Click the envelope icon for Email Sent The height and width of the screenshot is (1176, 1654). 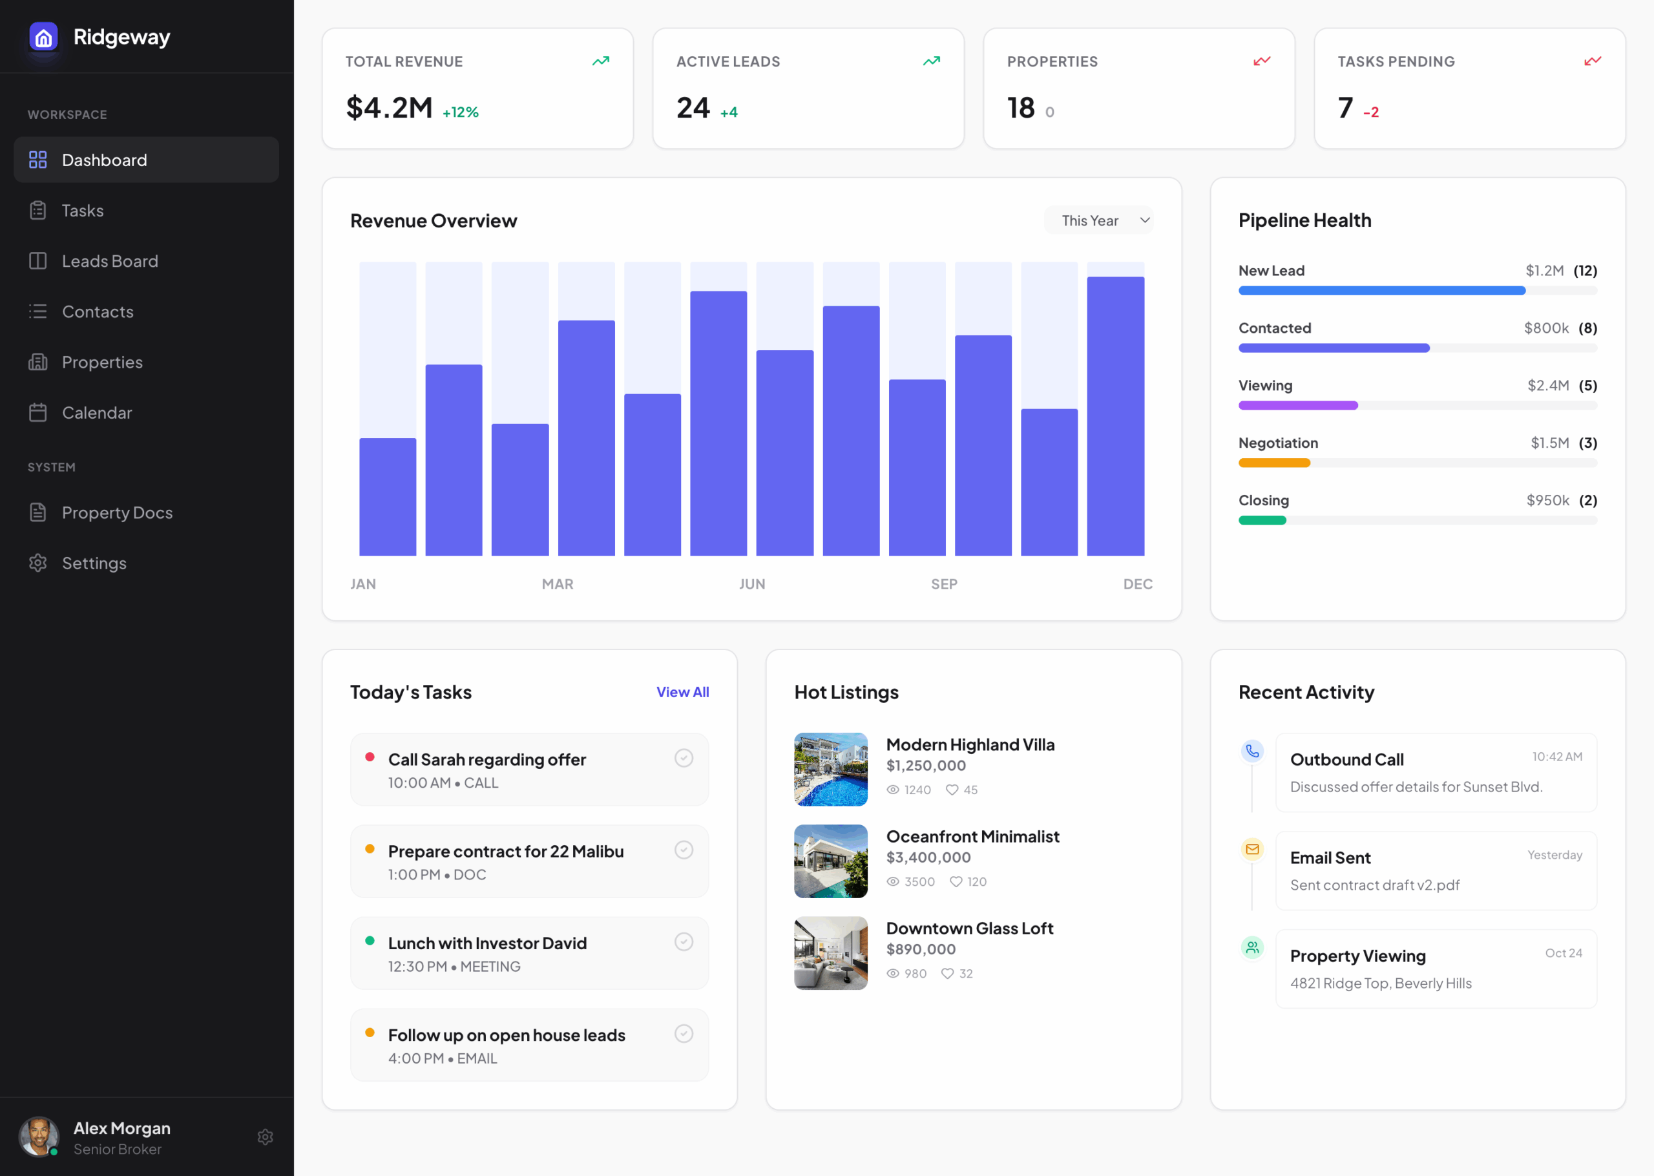coord(1252,850)
